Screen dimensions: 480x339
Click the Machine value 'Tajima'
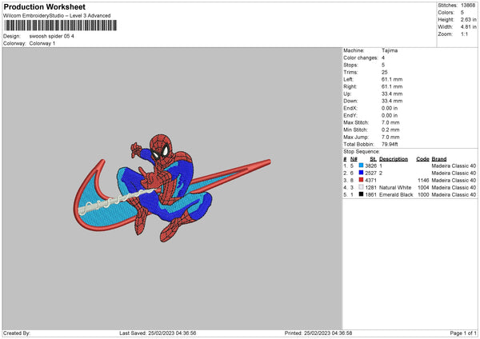390,50
